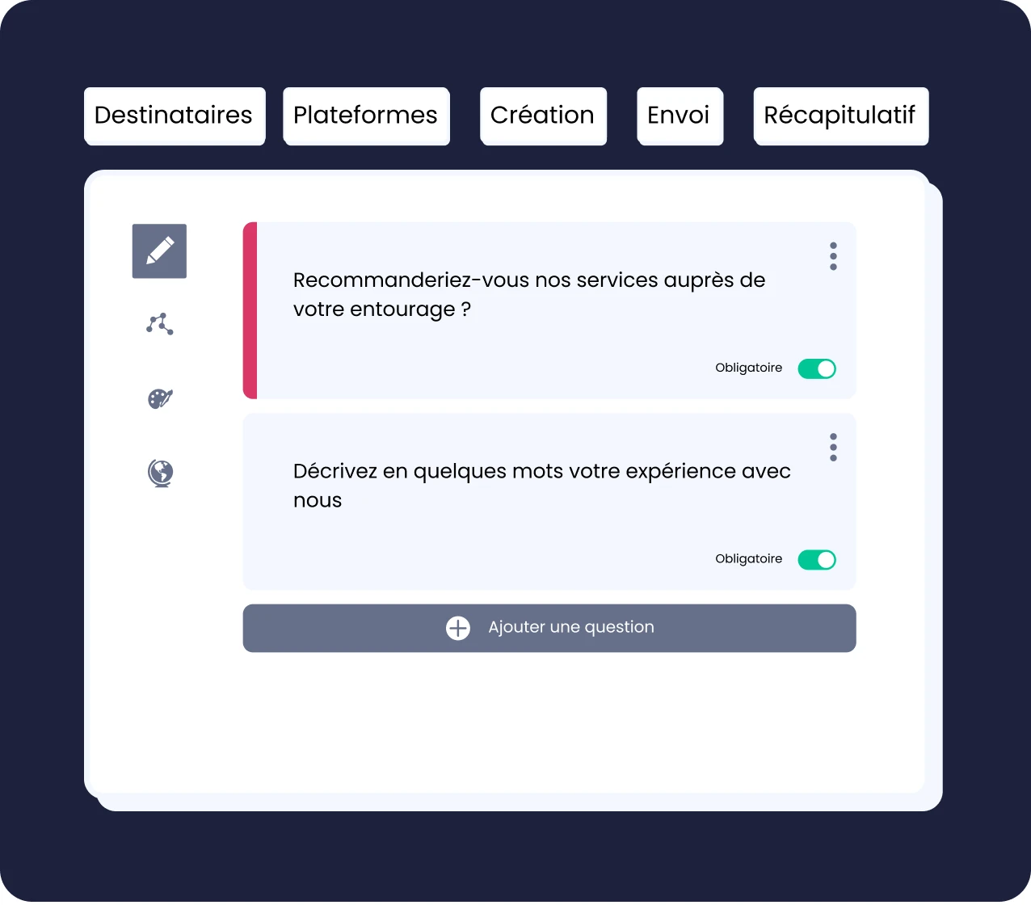
Task: Switch to the Destinataires tab
Action: pyautogui.click(x=174, y=116)
